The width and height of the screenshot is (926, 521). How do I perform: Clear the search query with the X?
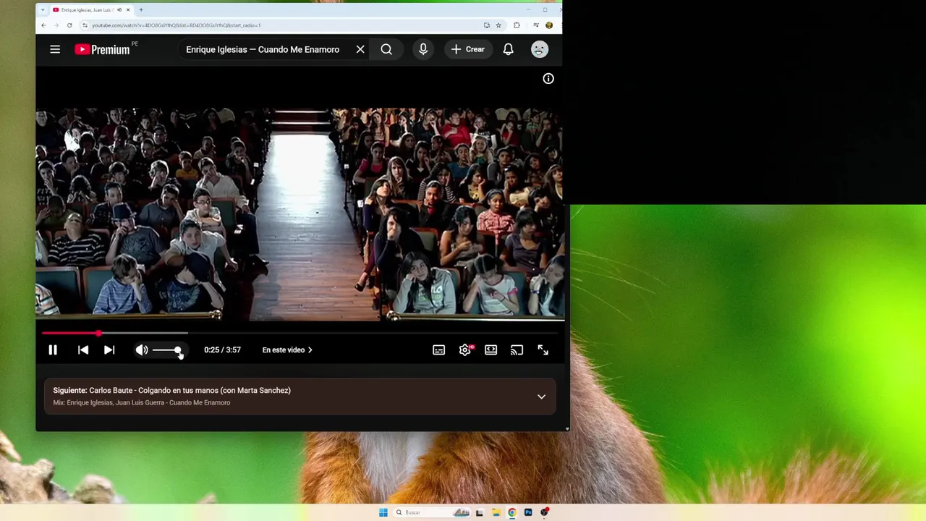tap(360, 49)
